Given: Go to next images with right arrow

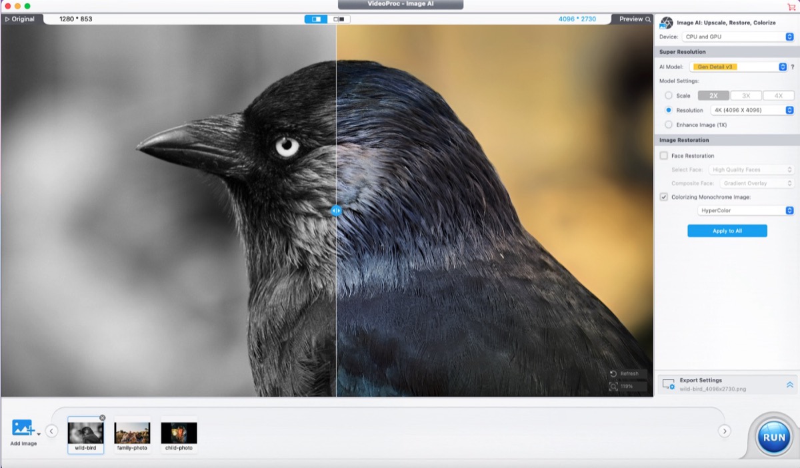Looking at the screenshot, I should [x=725, y=431].
